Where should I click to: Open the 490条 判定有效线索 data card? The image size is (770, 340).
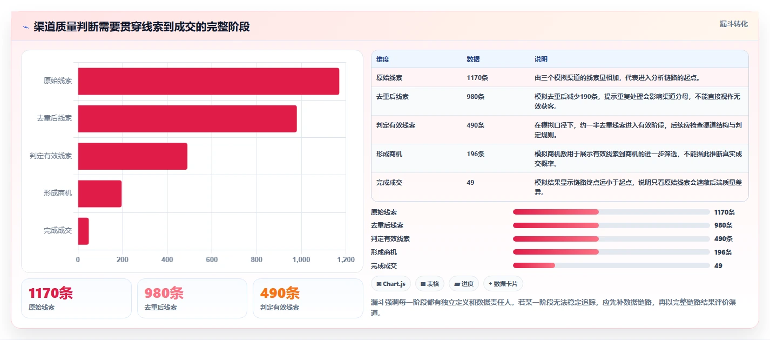[308, 298]
